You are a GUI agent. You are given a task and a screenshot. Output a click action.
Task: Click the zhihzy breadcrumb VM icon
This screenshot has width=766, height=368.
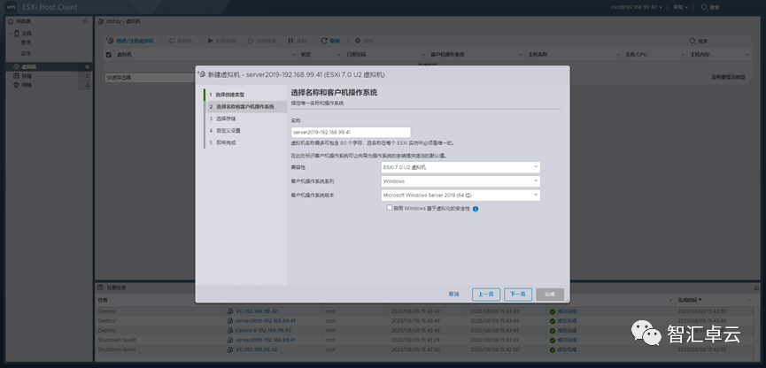click(x=101, y=21)
